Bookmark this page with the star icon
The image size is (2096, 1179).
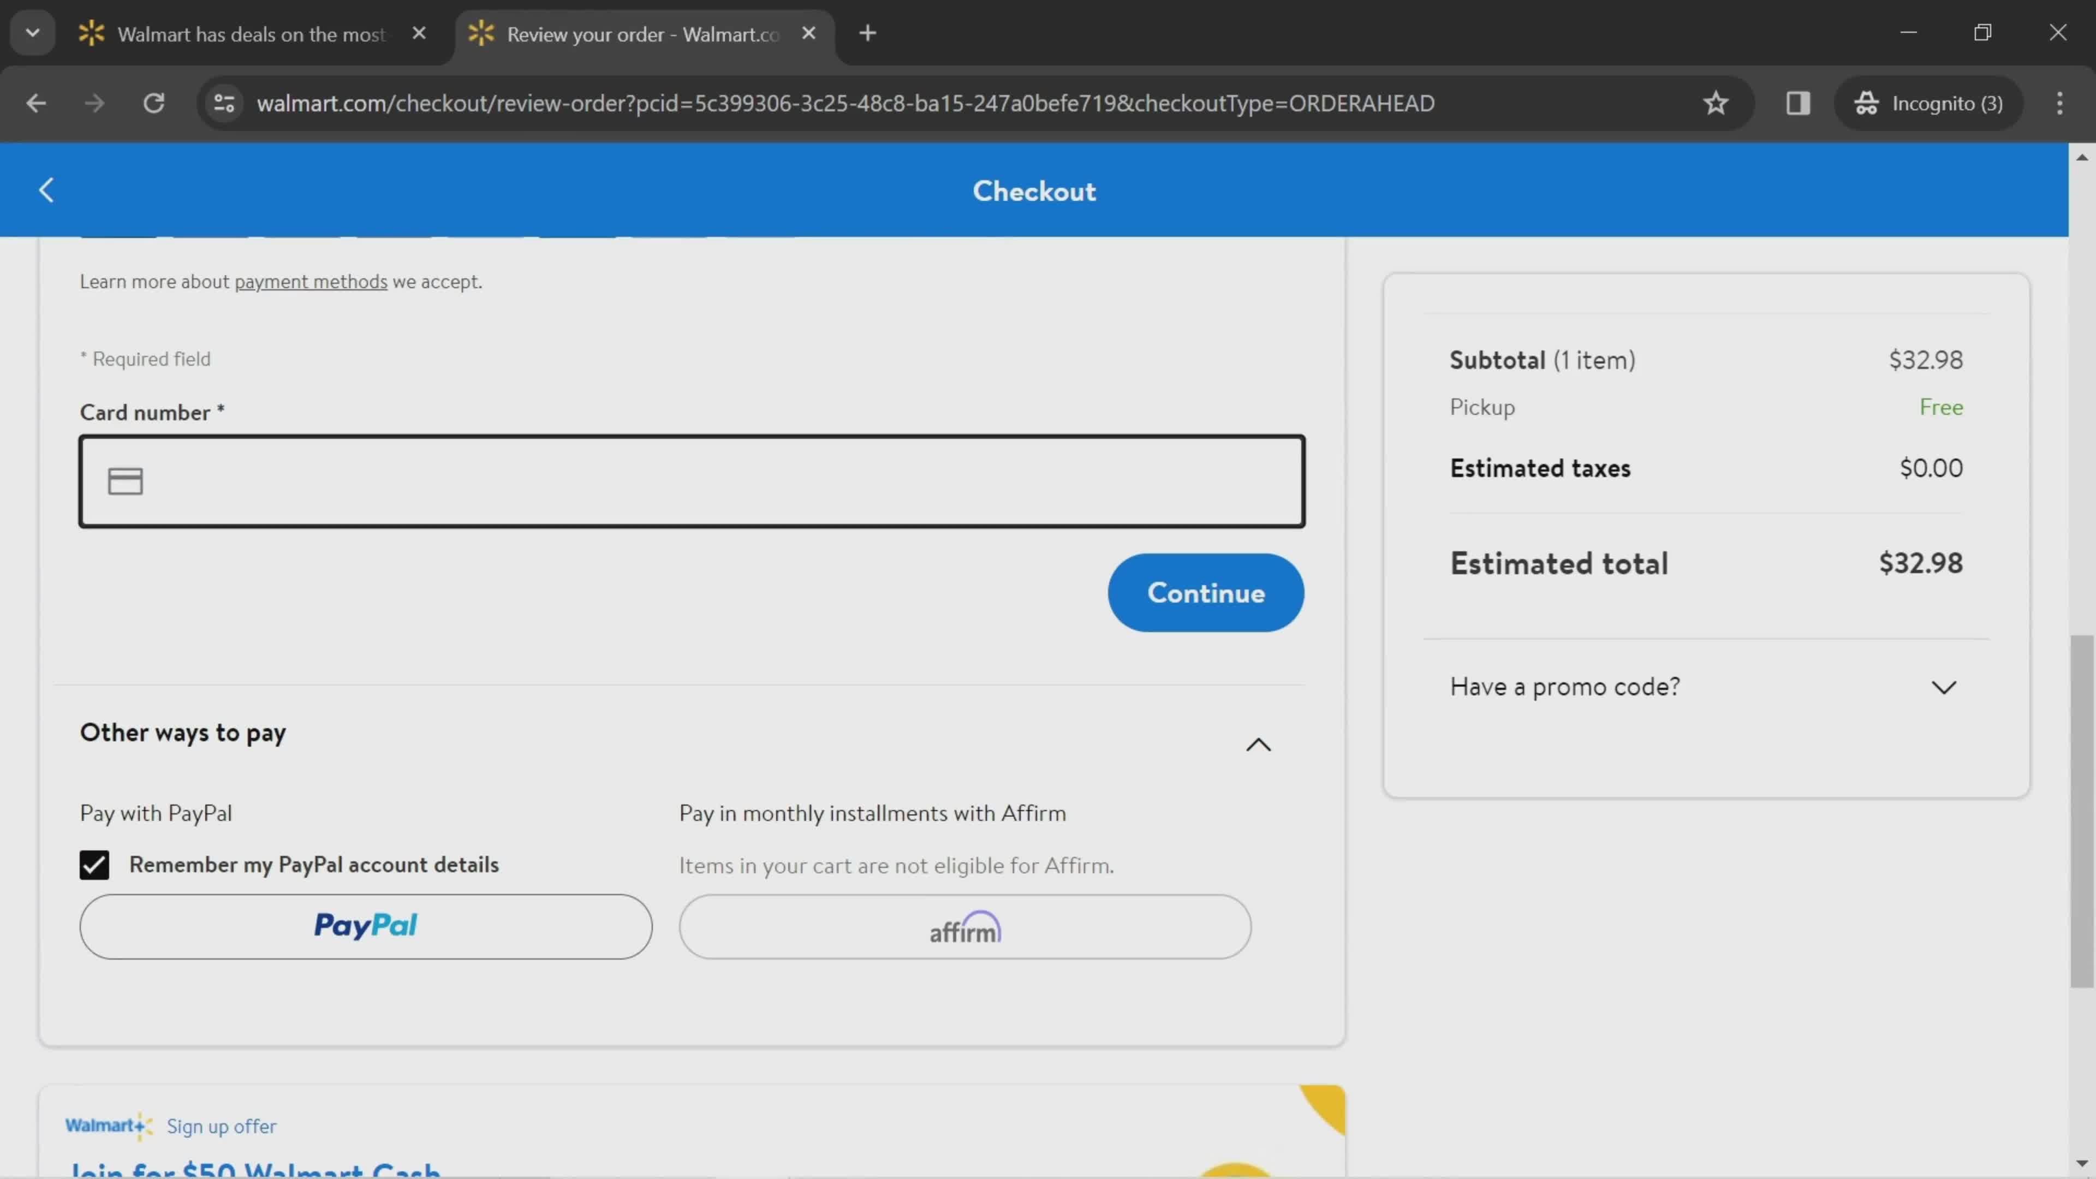click(x=1715, y=103)
